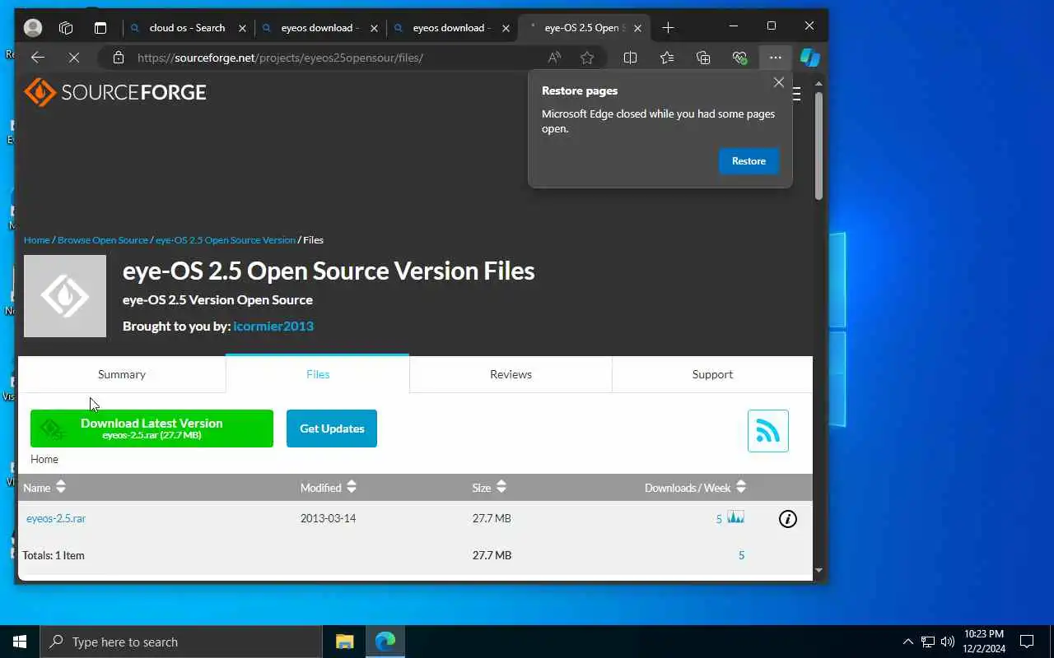Open the split screen icon

631,58
